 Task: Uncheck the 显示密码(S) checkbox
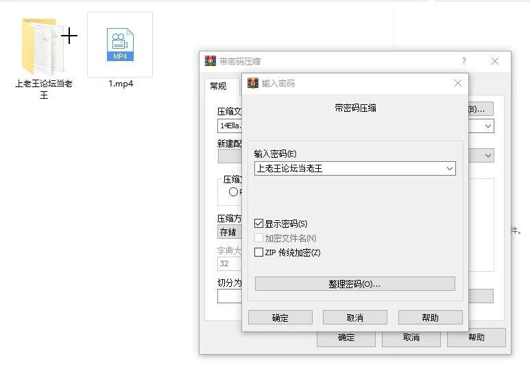tap(258, 223)
